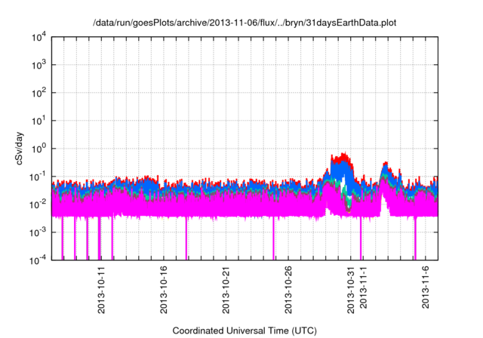Click the 10^2 y-axis tick label

(38, 93)
